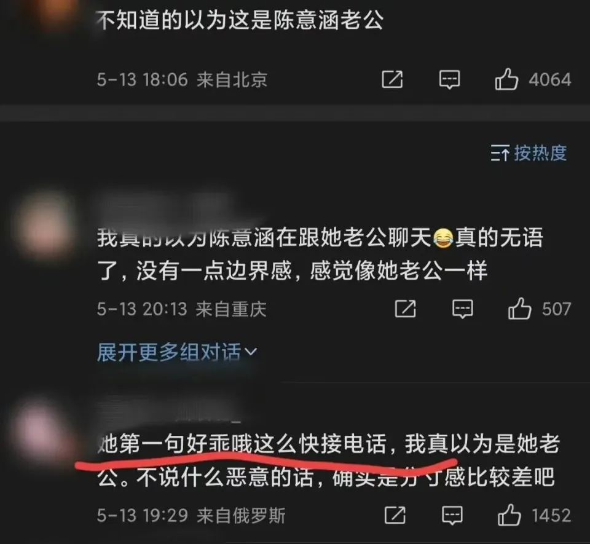Expand 展开更多组对话 conversation thread
The height and width of the screenshot is (544, 590).
[177, 352]
